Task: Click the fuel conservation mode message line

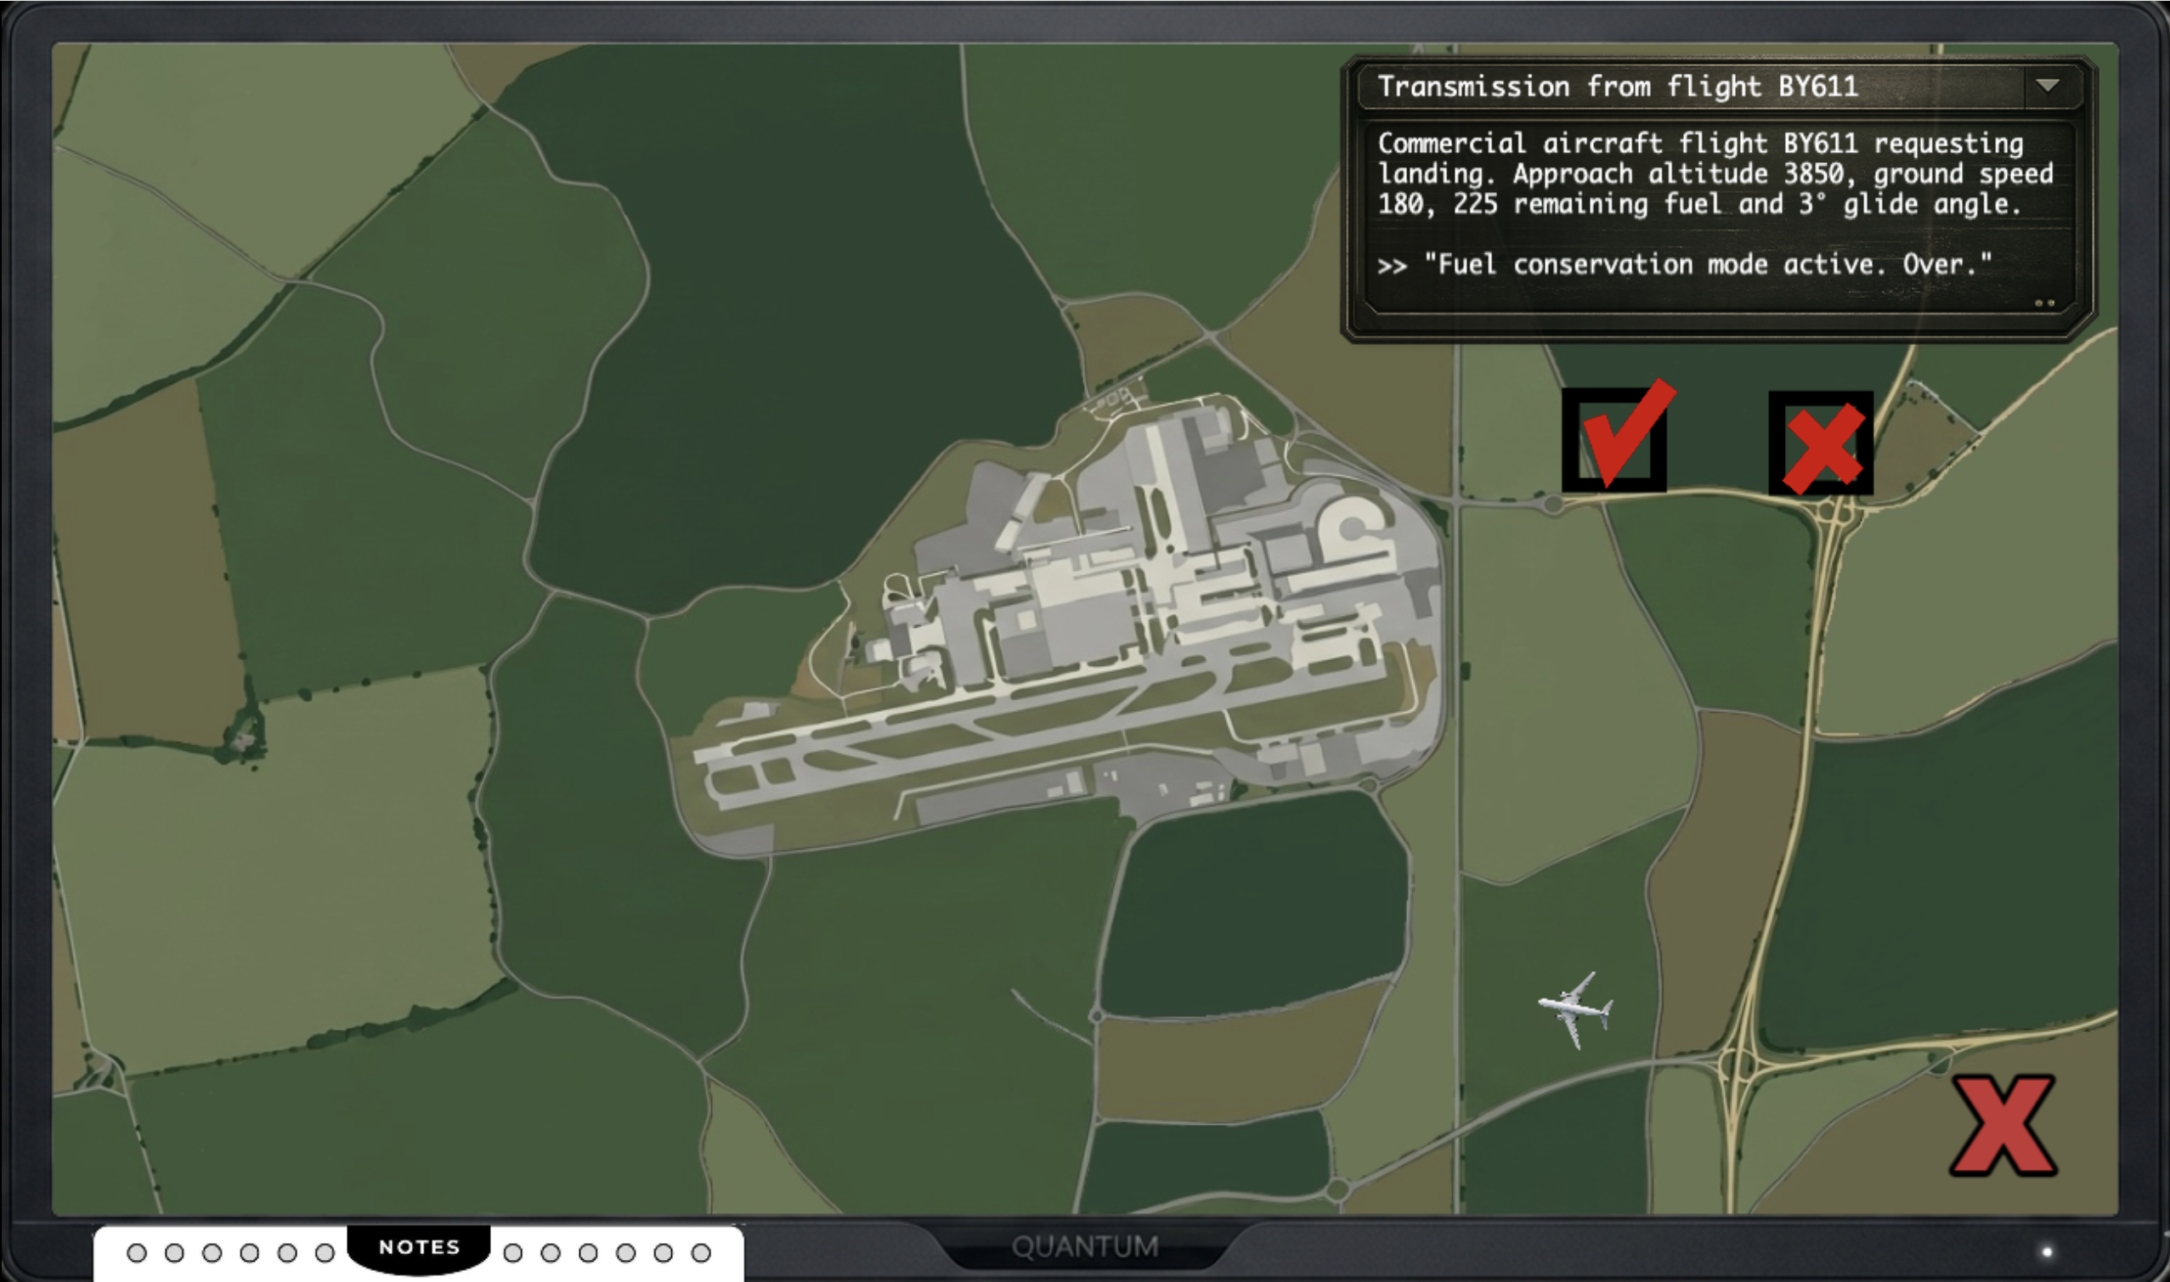Action: coord(1685,264)
